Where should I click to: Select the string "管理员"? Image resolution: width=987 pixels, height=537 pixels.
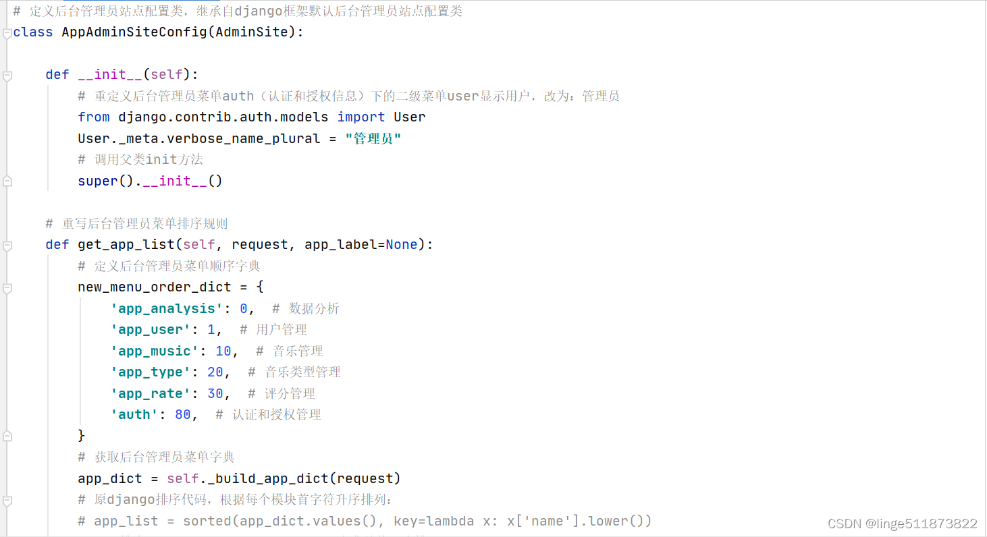click(x=373, y=138)
